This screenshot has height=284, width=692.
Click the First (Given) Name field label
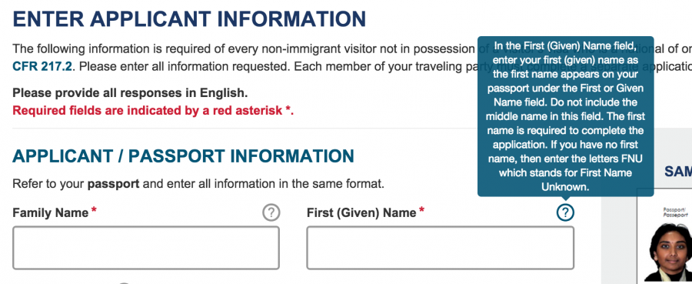tap(361, 213)
